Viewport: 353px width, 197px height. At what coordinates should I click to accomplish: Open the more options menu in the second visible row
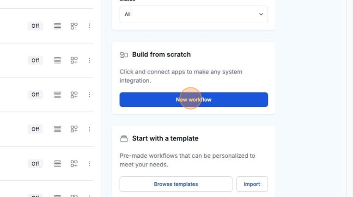pos(90,61)
